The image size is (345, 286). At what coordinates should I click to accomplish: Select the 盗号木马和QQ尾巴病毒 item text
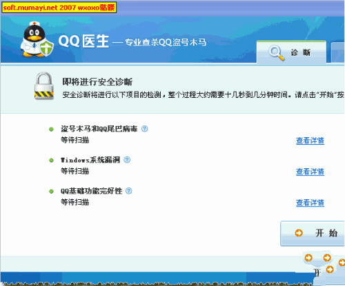point(99,129)
